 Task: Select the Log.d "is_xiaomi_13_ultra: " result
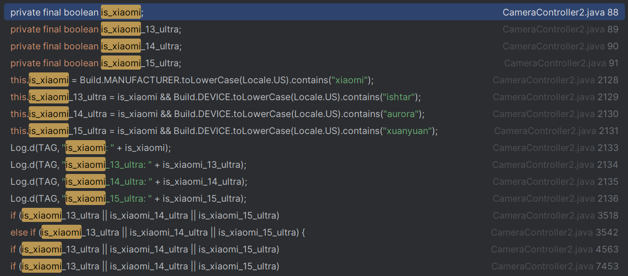pyautogui.click(x=128, y=165)
